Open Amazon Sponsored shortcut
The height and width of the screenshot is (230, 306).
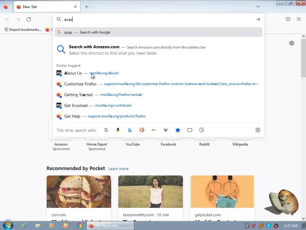pyautogui.click(x=61, y=145)
